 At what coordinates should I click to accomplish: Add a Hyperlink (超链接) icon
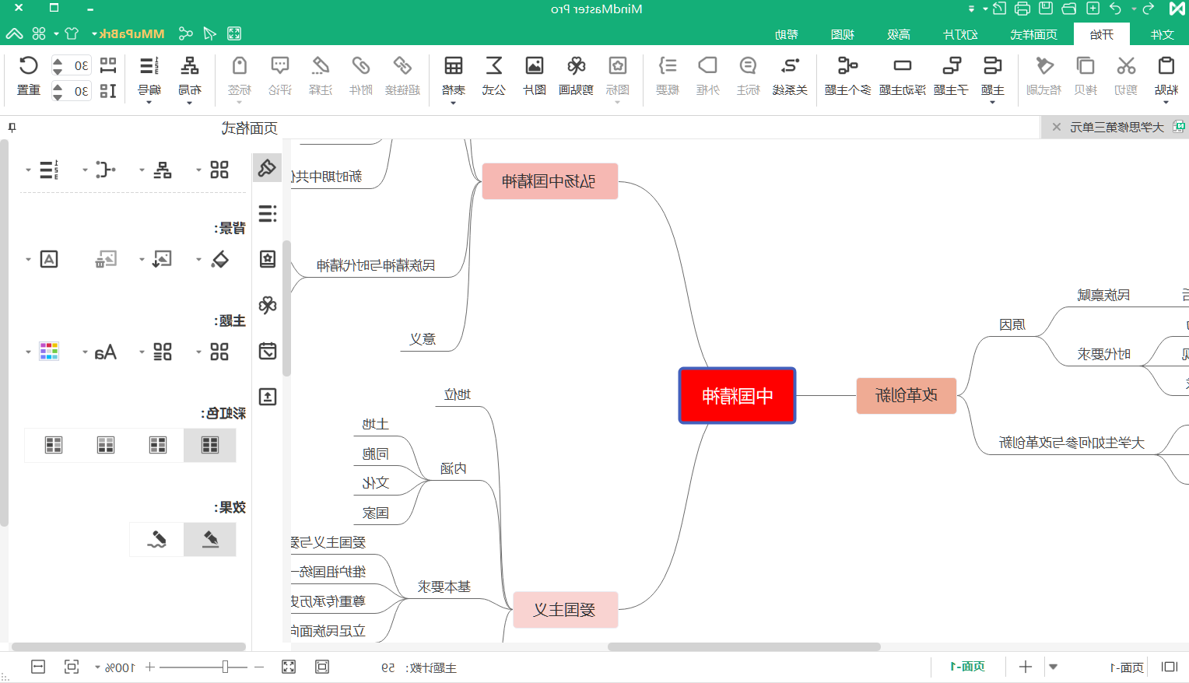click(x=402, y=66)
